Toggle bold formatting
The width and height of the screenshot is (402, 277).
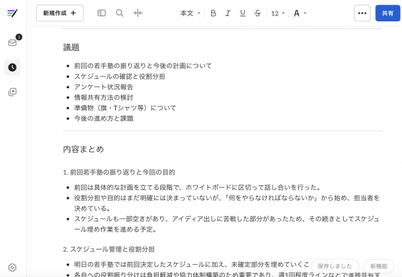(213, 13)
